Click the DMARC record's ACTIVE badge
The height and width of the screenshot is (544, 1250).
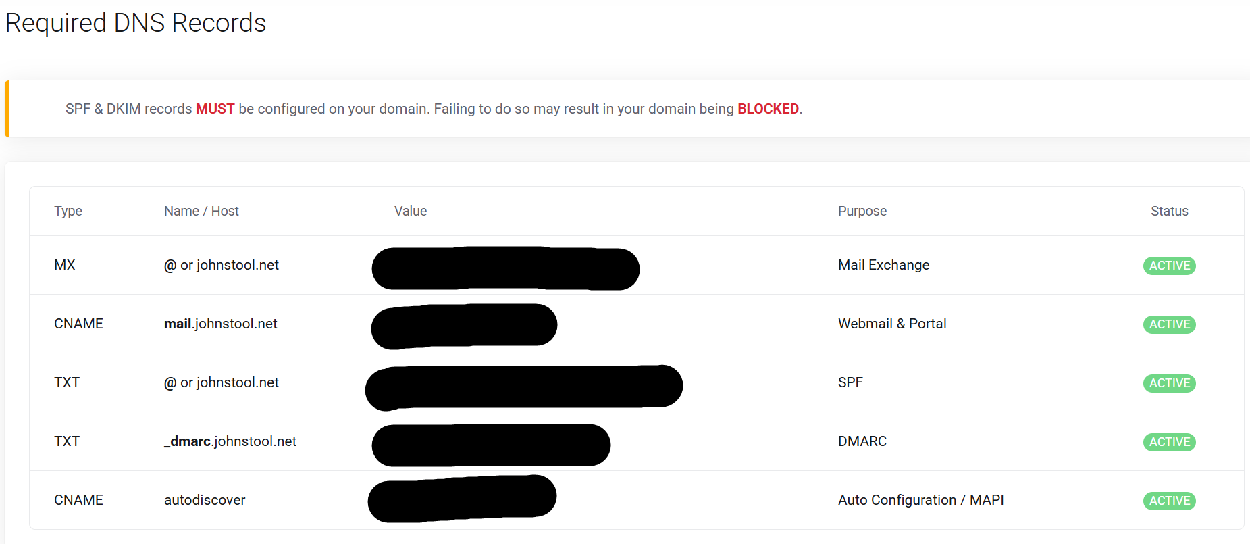tap(1169, 442)
